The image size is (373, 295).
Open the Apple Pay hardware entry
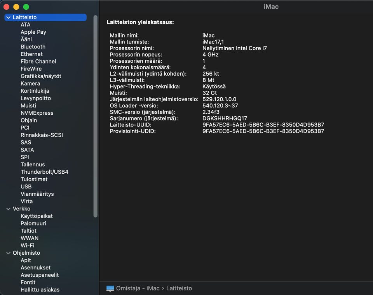(33, 32)
